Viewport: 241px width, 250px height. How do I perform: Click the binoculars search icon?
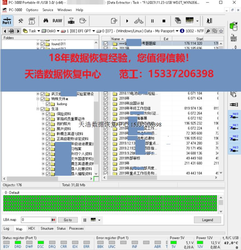(x=46, y=21)
